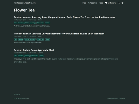The height and width of the screenshot is (104, 139).
Task: Click Review tag under Snow Chrysanthemum review
Action: (21, 23)
